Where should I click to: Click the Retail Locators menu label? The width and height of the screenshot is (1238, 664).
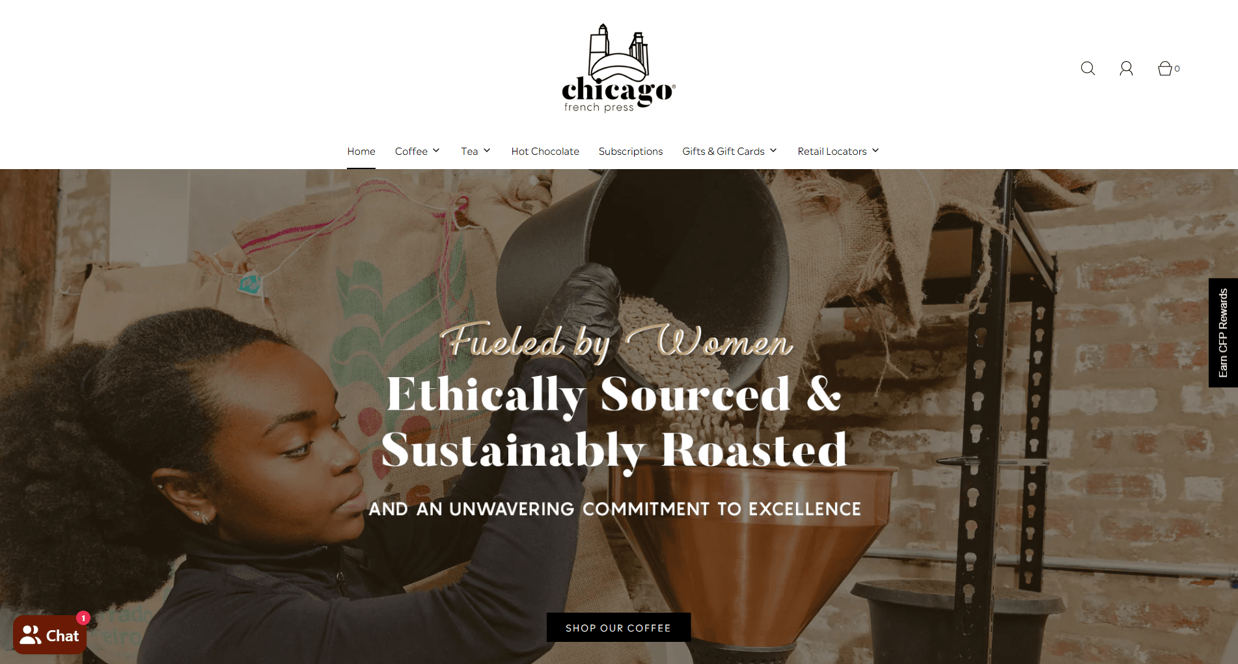point(832,152)
